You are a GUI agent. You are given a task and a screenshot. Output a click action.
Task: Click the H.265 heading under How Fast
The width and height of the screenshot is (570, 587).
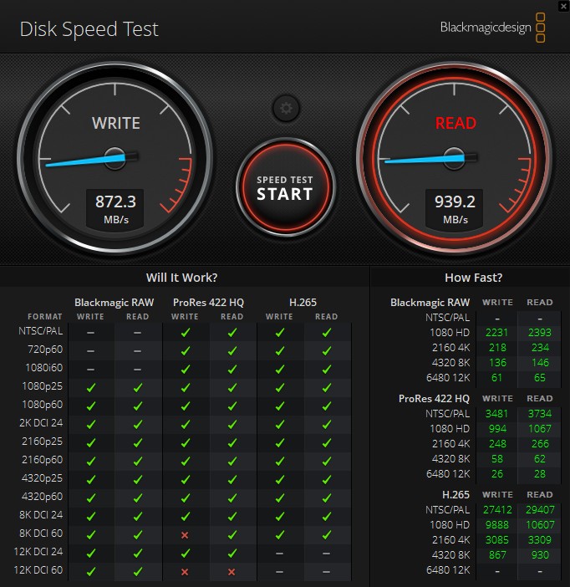[x=455, y=494]
